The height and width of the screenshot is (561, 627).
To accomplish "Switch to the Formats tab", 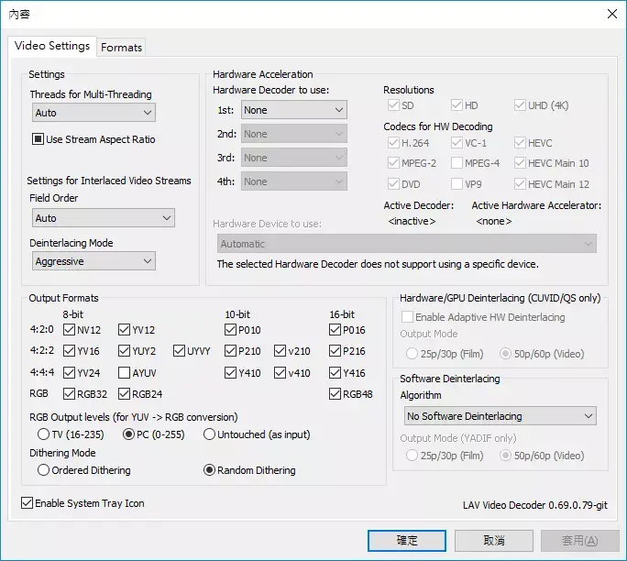I will click(121, 48).
